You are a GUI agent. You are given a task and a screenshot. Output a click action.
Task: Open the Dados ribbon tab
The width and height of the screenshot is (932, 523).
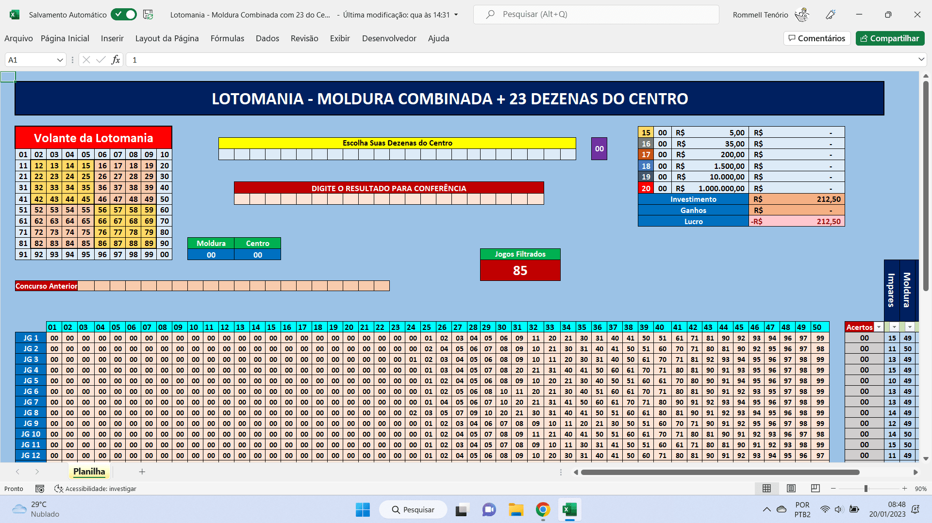point(267,38)
